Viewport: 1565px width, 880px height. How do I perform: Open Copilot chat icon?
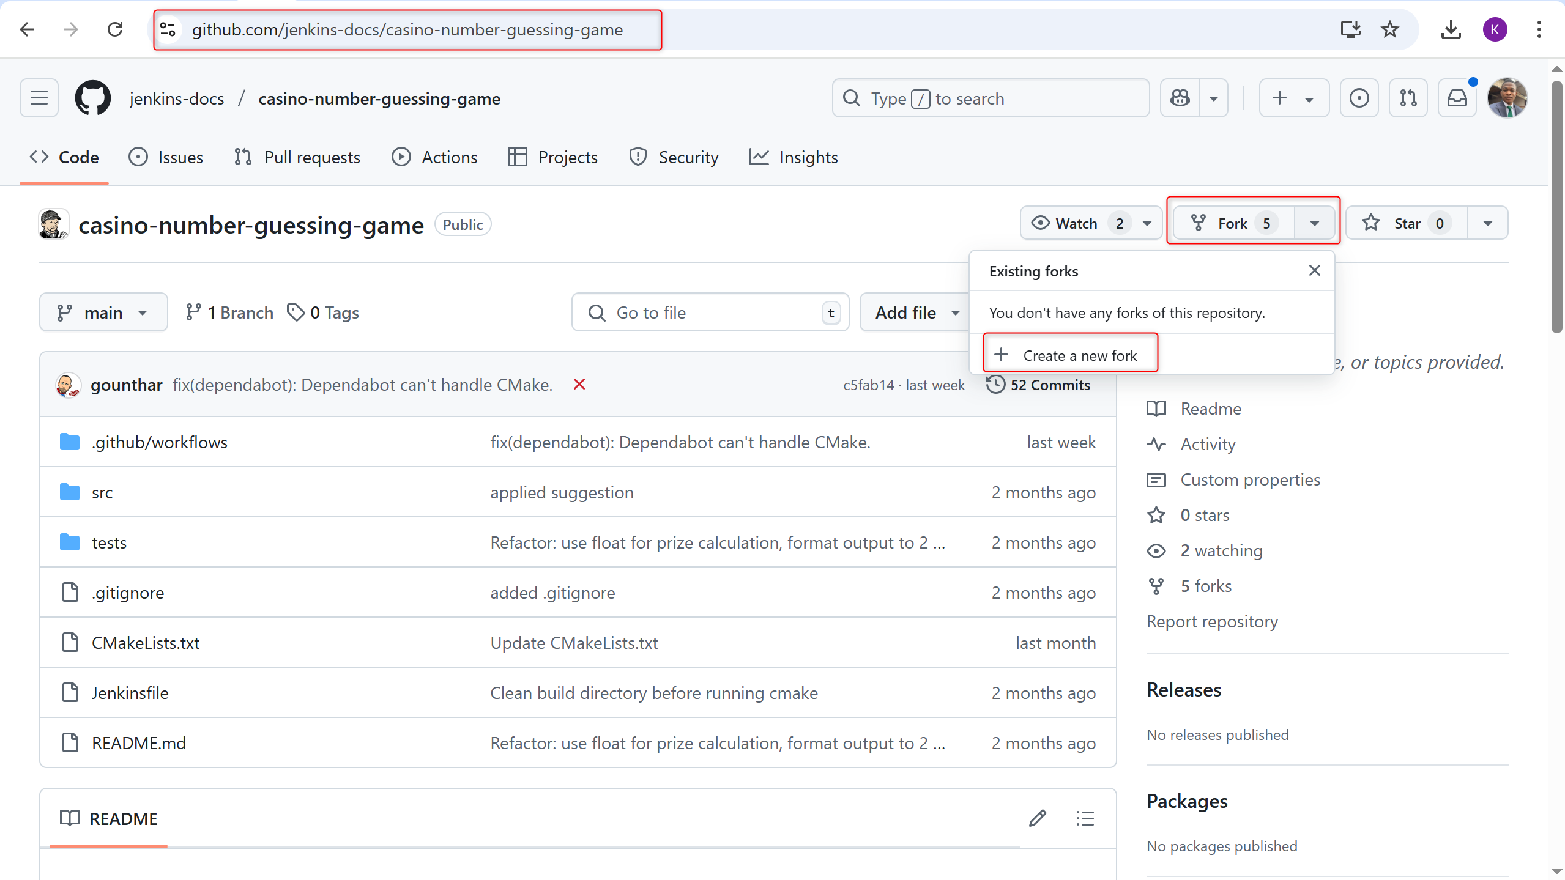coord(1180,98)
